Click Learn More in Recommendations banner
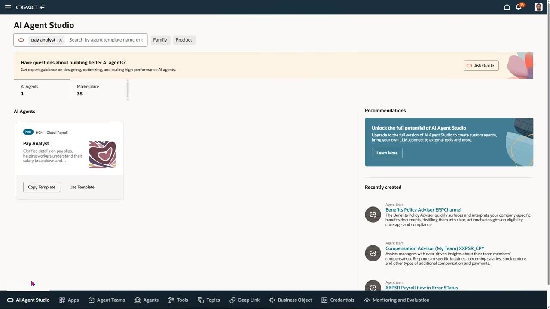 [x=387, y=153]
